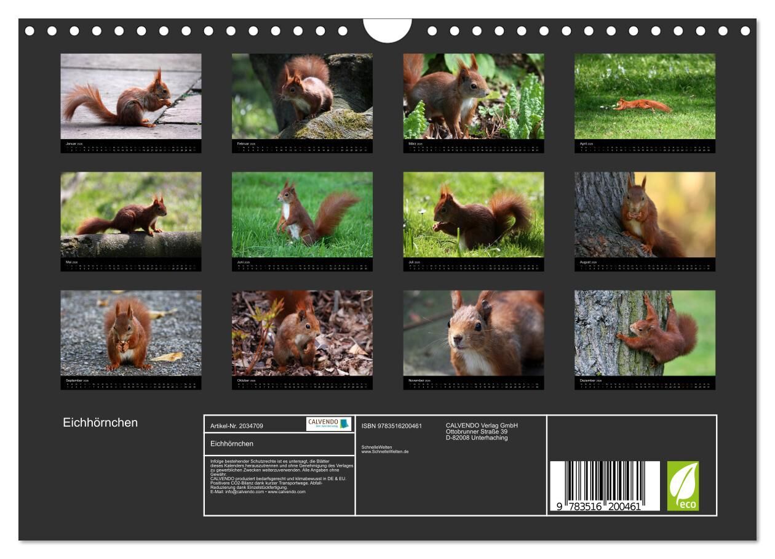Image resolution: width=775 pixels, height=559 pixels.
Task: Open the Januar squirrel photo on pavement
Action: pos(131,96)
